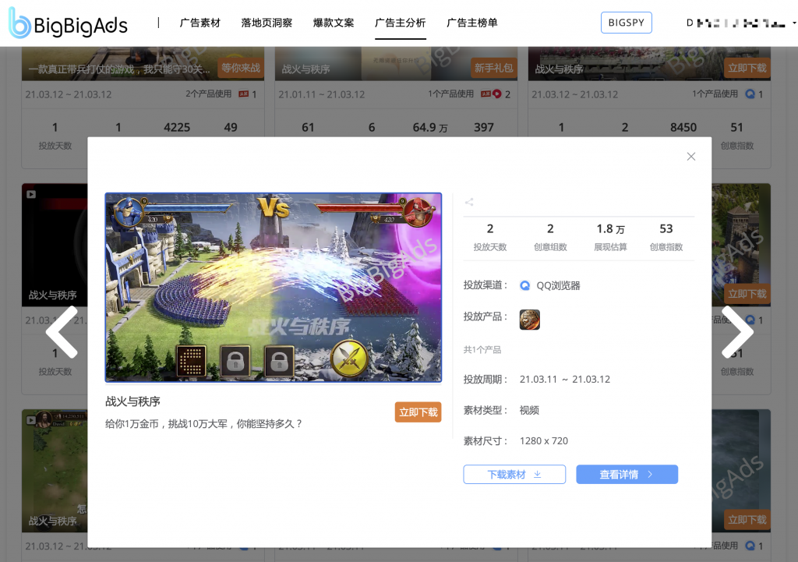Open the 广告主榜单 tab
This screenshot has width=798, height=562.
coord(471,23)
